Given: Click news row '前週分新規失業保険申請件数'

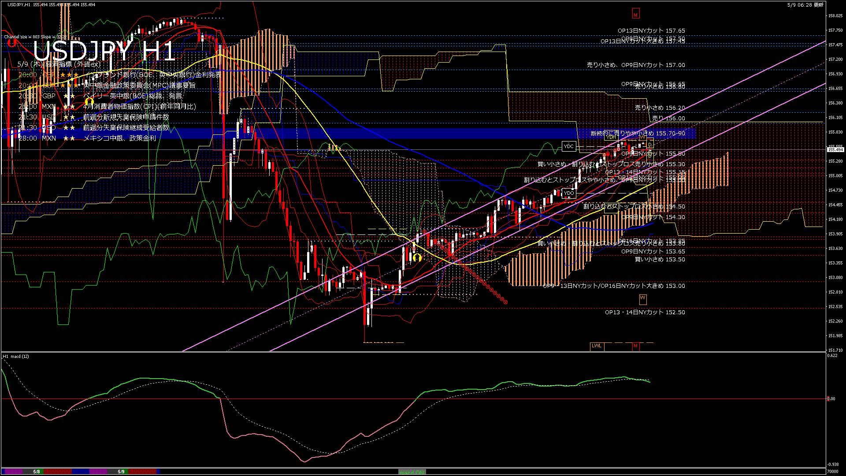Looking at the screenshot, I should [126, 117].
